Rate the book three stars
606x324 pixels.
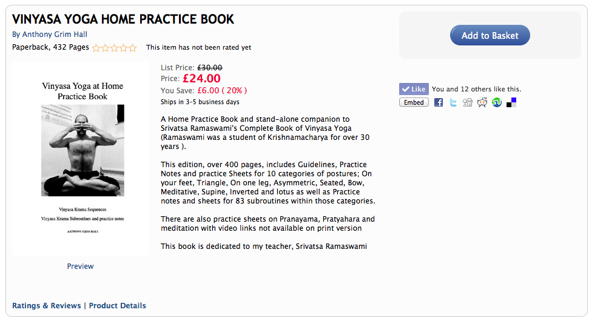[115, 48]
